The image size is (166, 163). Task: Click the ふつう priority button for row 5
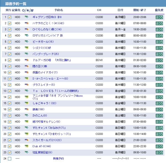point(159,42)
